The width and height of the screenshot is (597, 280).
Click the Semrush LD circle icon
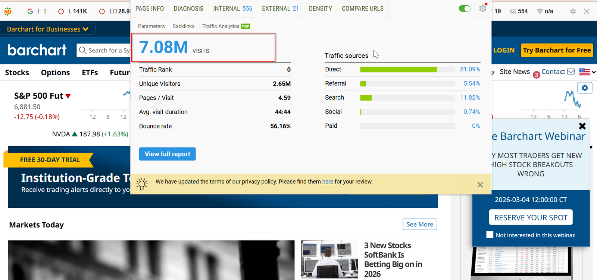[x=102, y=12]
